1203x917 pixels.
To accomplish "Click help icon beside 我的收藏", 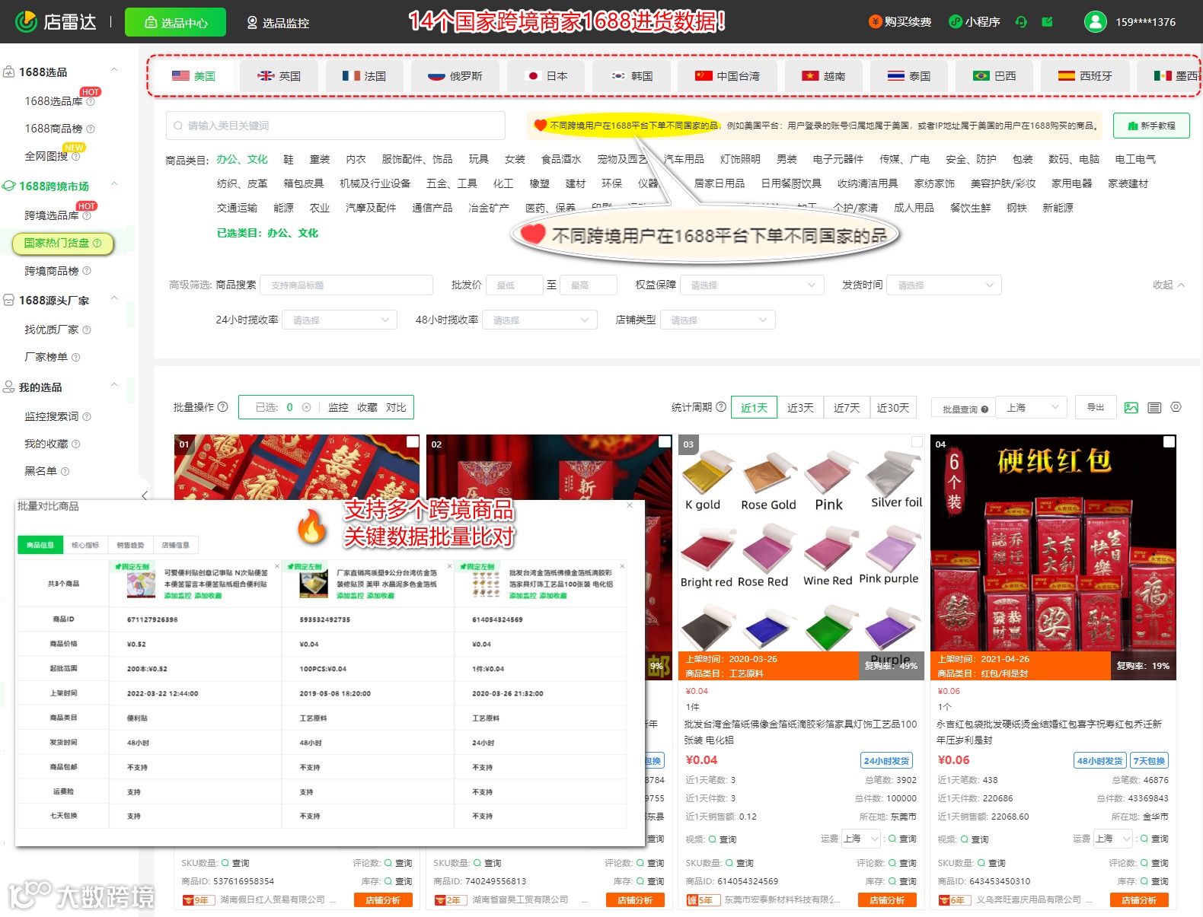I will click(x=75, y=444).
